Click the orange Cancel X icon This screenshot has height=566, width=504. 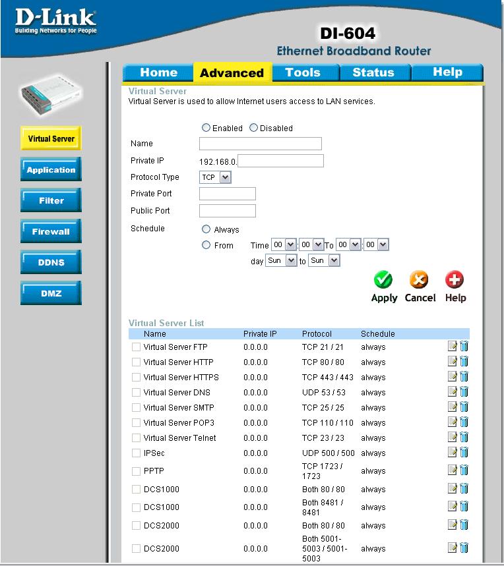click(x=419, y=279)
